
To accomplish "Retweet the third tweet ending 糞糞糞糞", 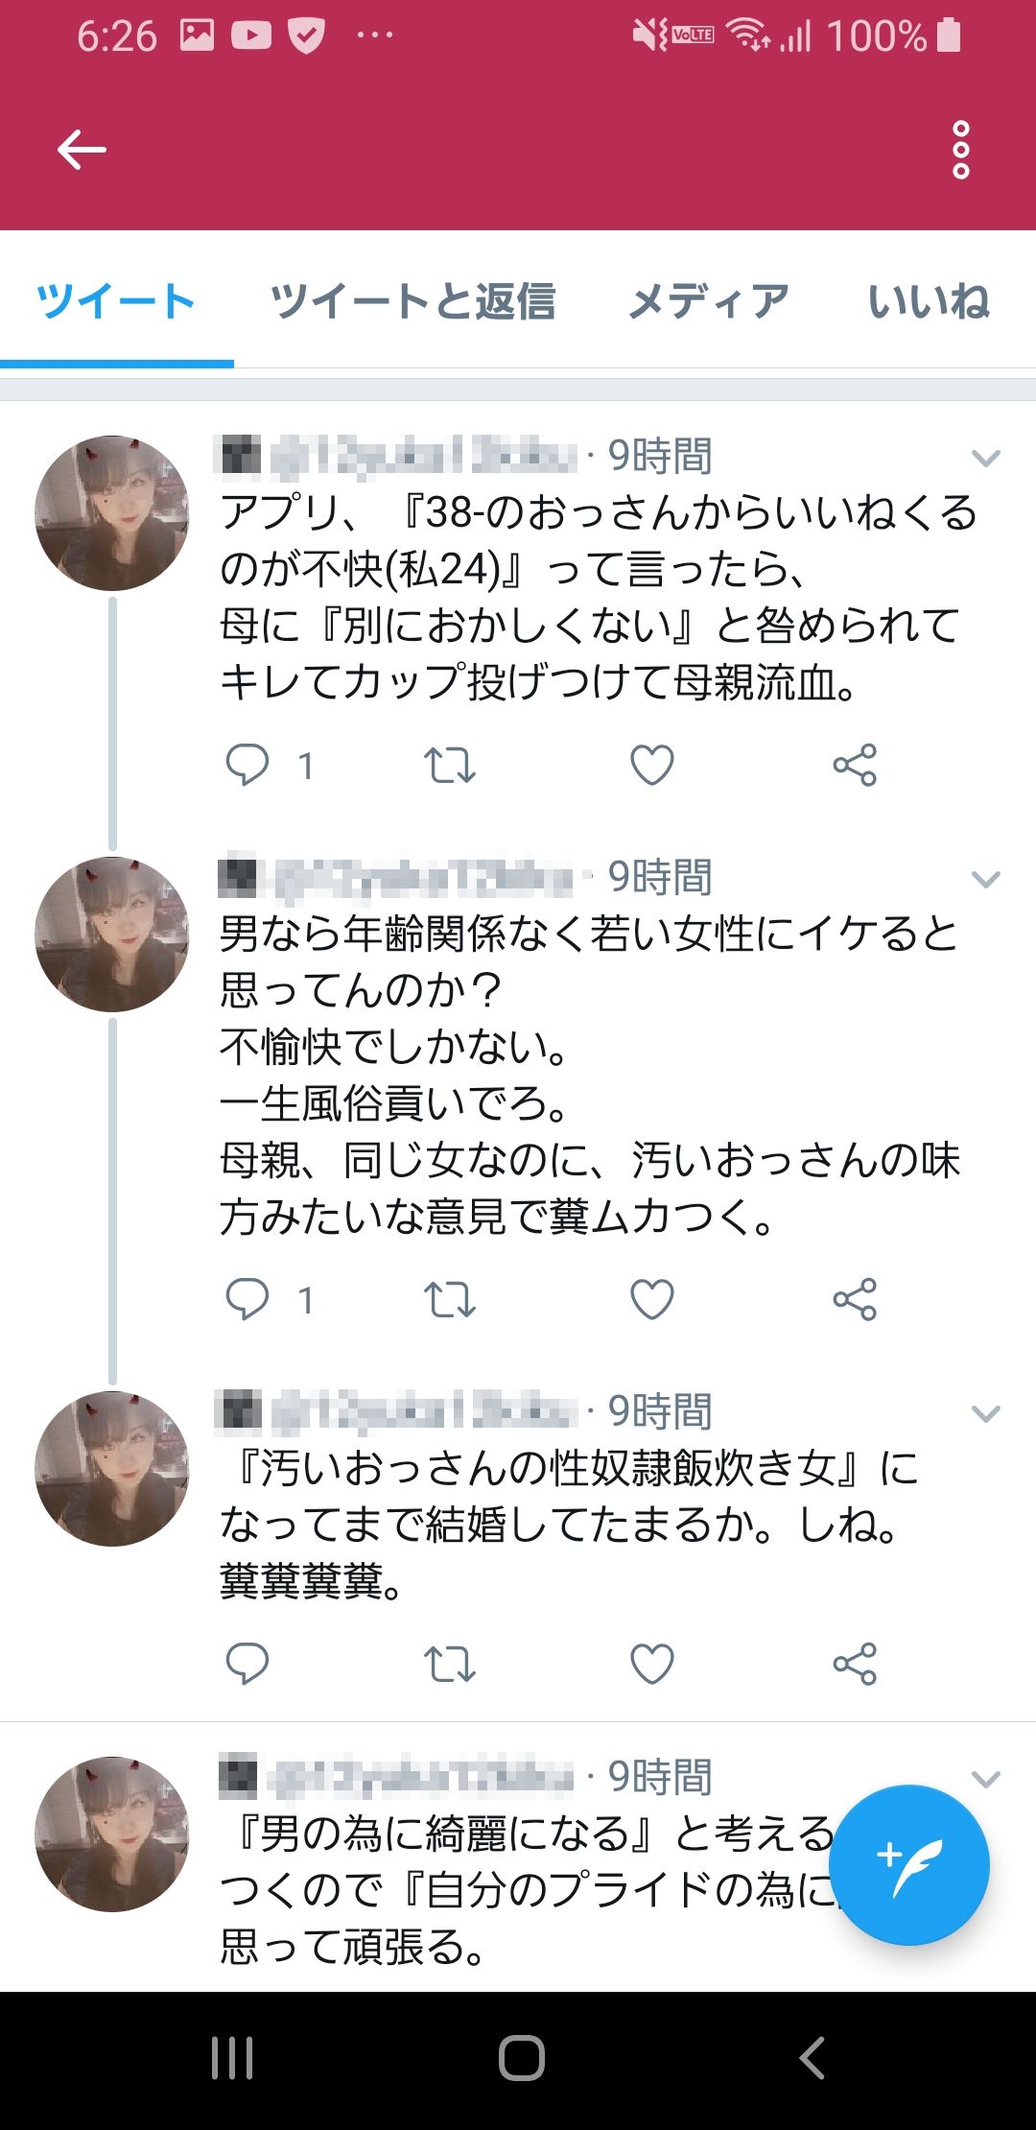I will tap(450, 1664).
